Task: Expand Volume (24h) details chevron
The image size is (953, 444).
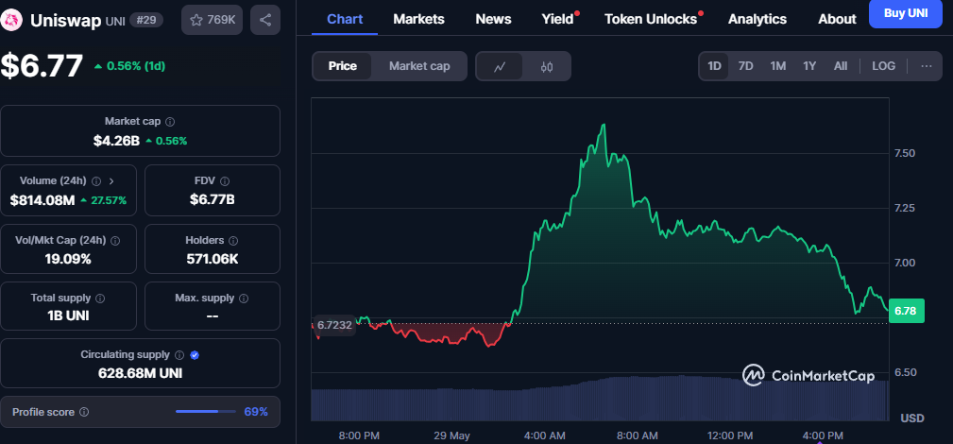Action: tap(111, 181)
